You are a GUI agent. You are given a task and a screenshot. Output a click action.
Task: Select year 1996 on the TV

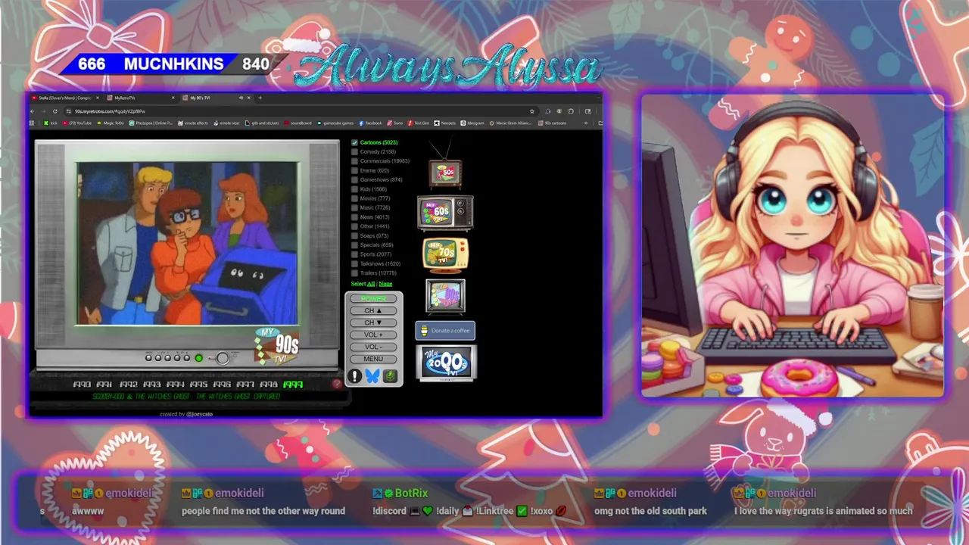click(223, 385)
